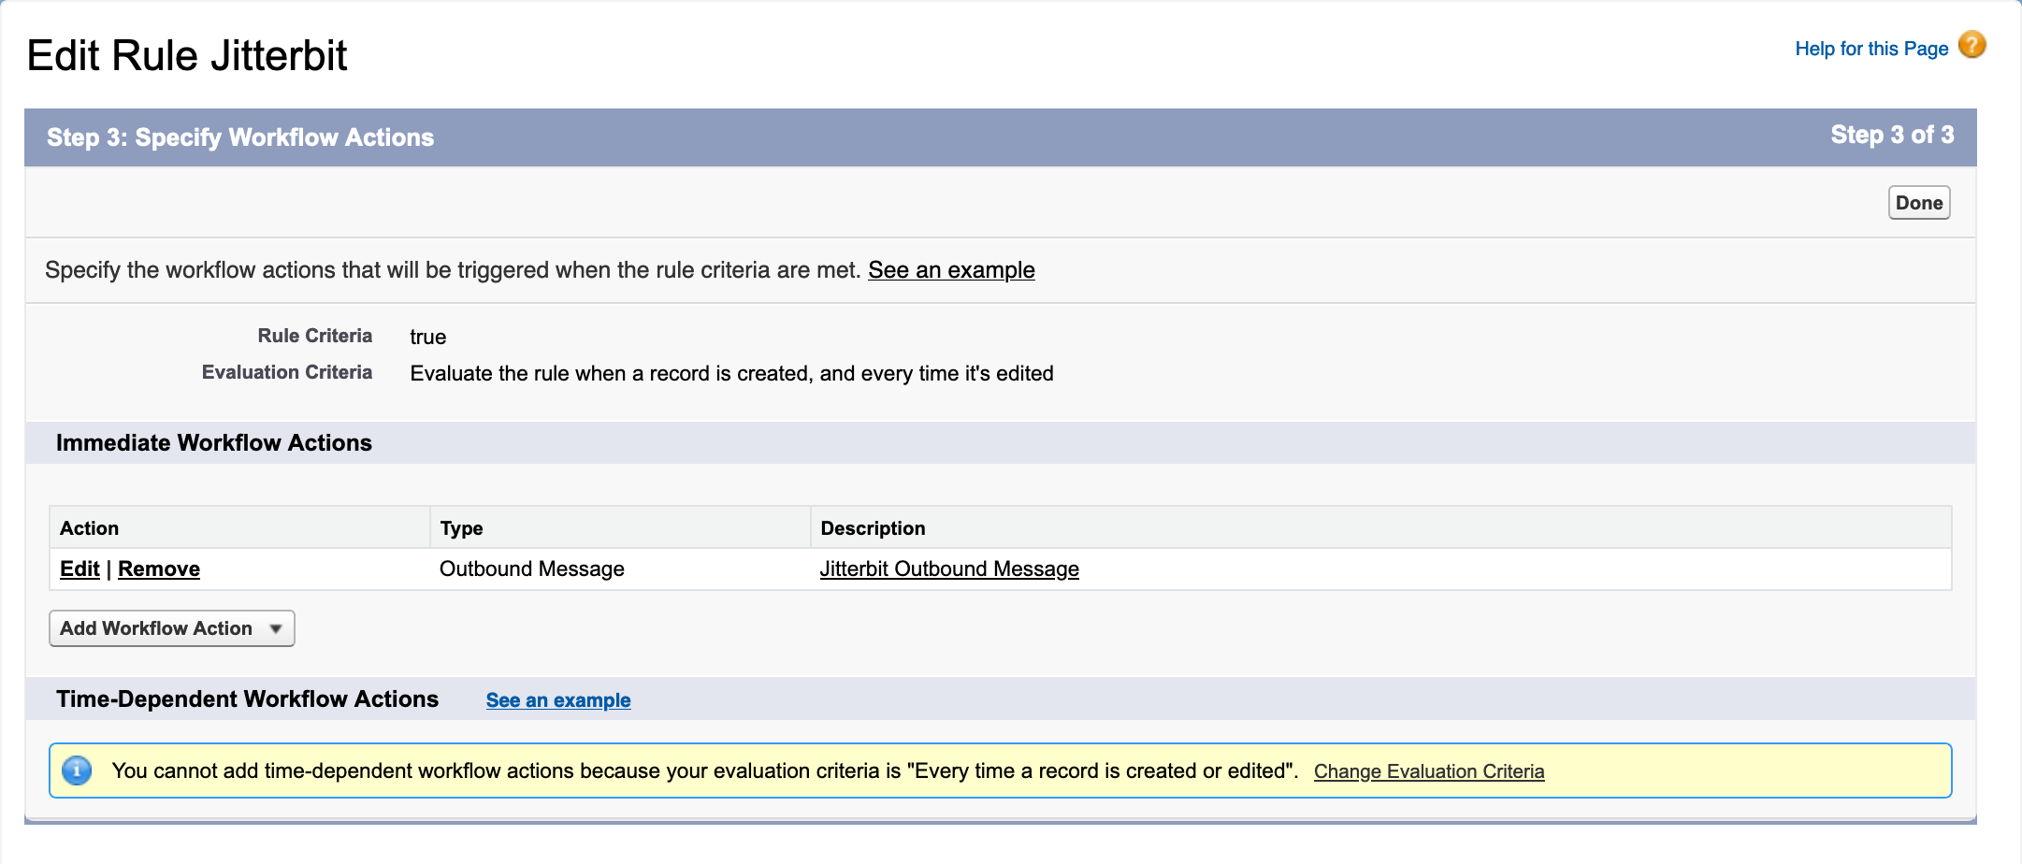This screenshot has width=2022, height=864.
Task: Click the orange Help question mark icon
Action: [x=1971, y=44]
